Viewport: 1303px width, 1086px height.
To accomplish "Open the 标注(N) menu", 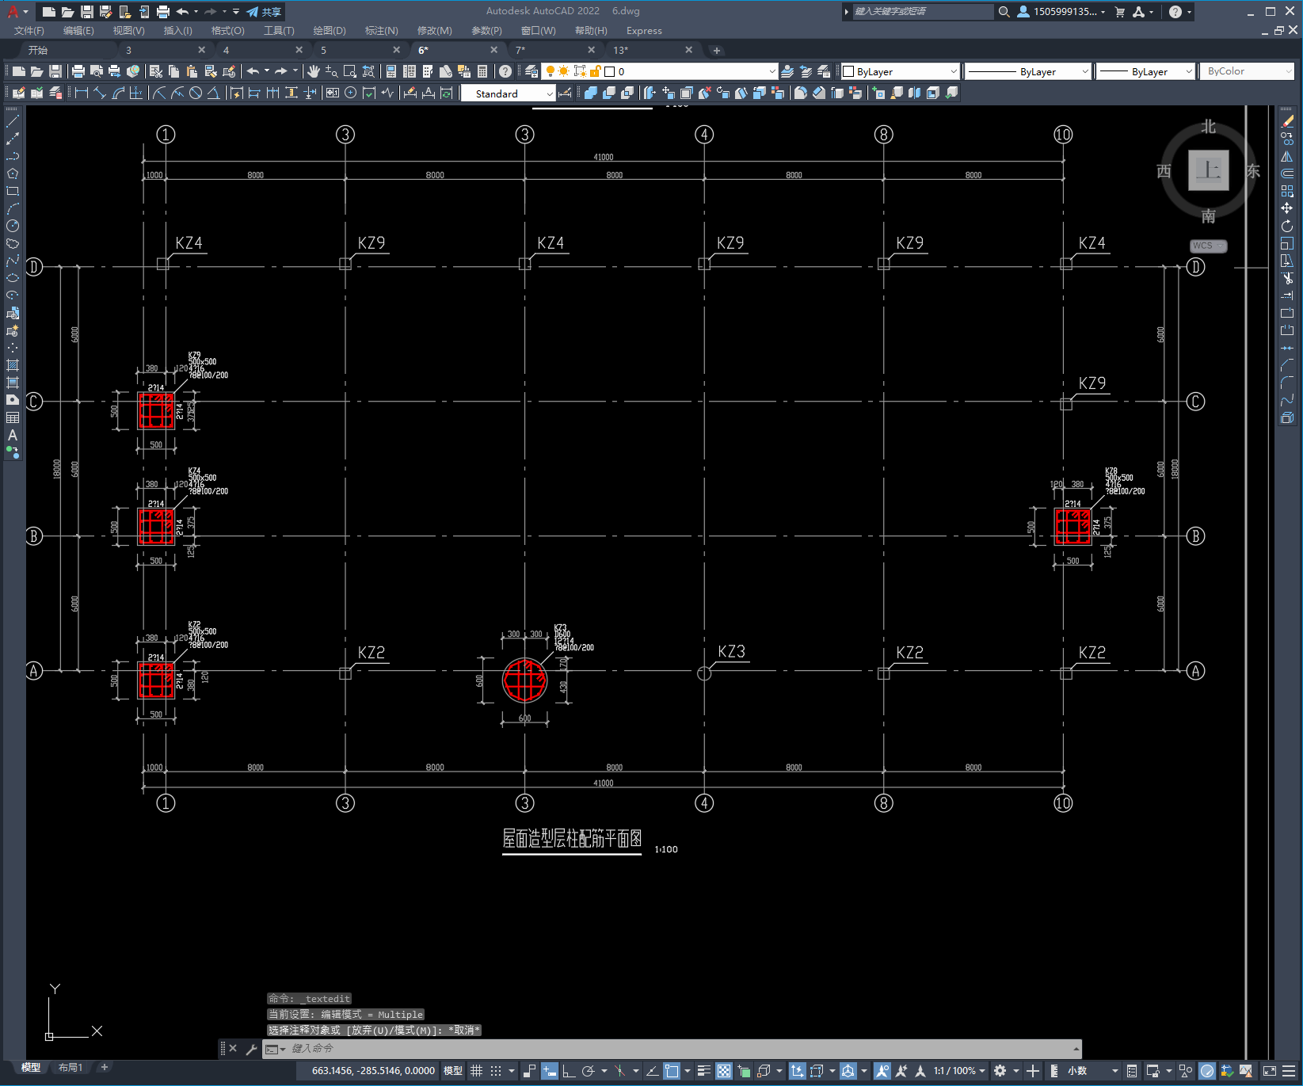I will point(381,31).
